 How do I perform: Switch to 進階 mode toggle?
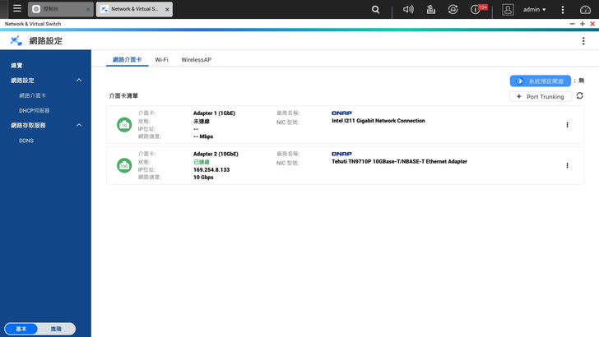coord(56,329)
